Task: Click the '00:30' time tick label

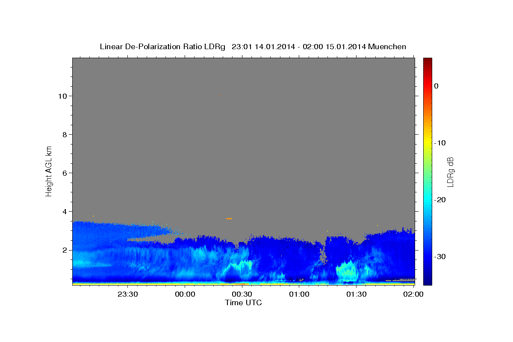Action: (242, 294)
